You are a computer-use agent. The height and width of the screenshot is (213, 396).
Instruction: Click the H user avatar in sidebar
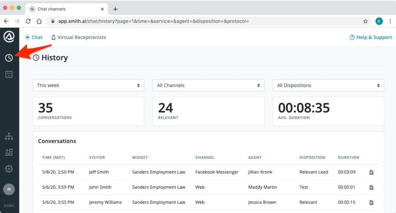click(x=9, y=189)
